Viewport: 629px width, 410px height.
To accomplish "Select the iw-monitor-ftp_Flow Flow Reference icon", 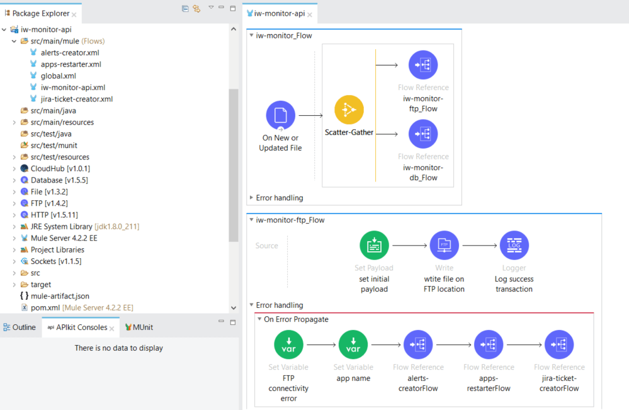I will 423,65.
